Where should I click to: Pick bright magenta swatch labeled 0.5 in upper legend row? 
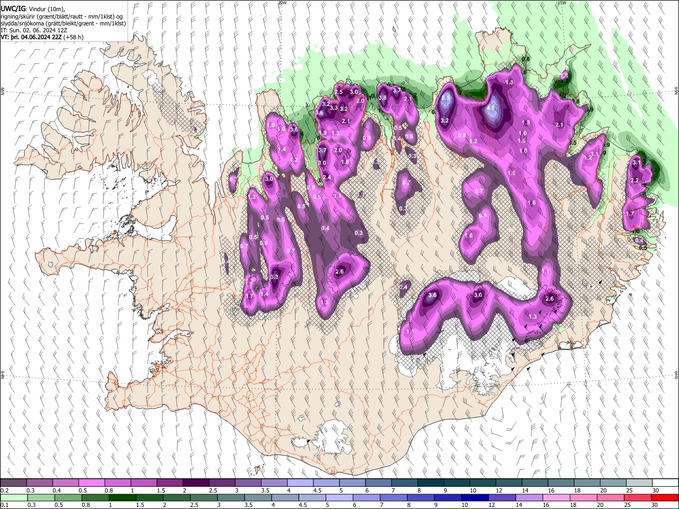[92, 482]
